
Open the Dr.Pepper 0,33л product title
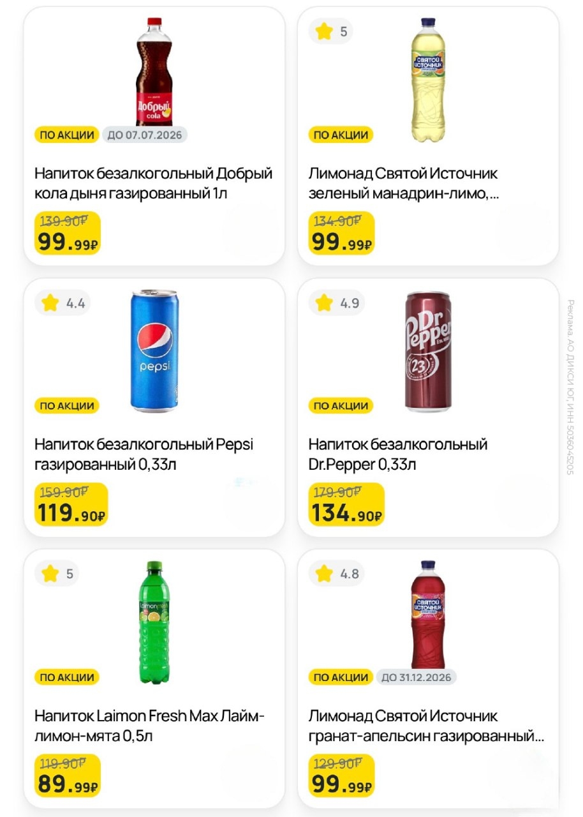click(398, 454)
